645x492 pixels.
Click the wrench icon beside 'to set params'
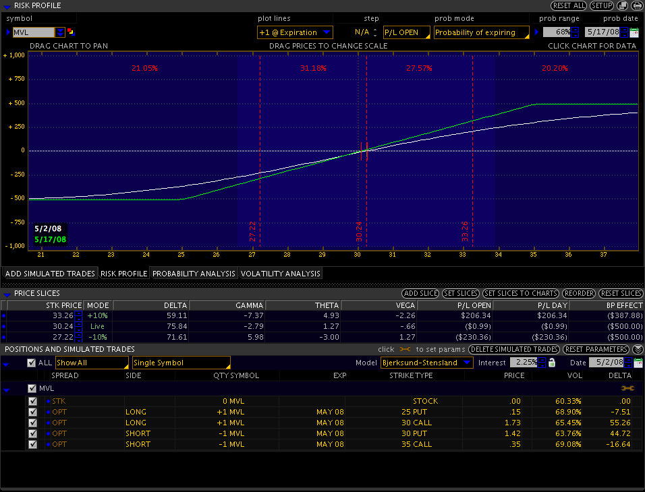(x=405, y=349)
